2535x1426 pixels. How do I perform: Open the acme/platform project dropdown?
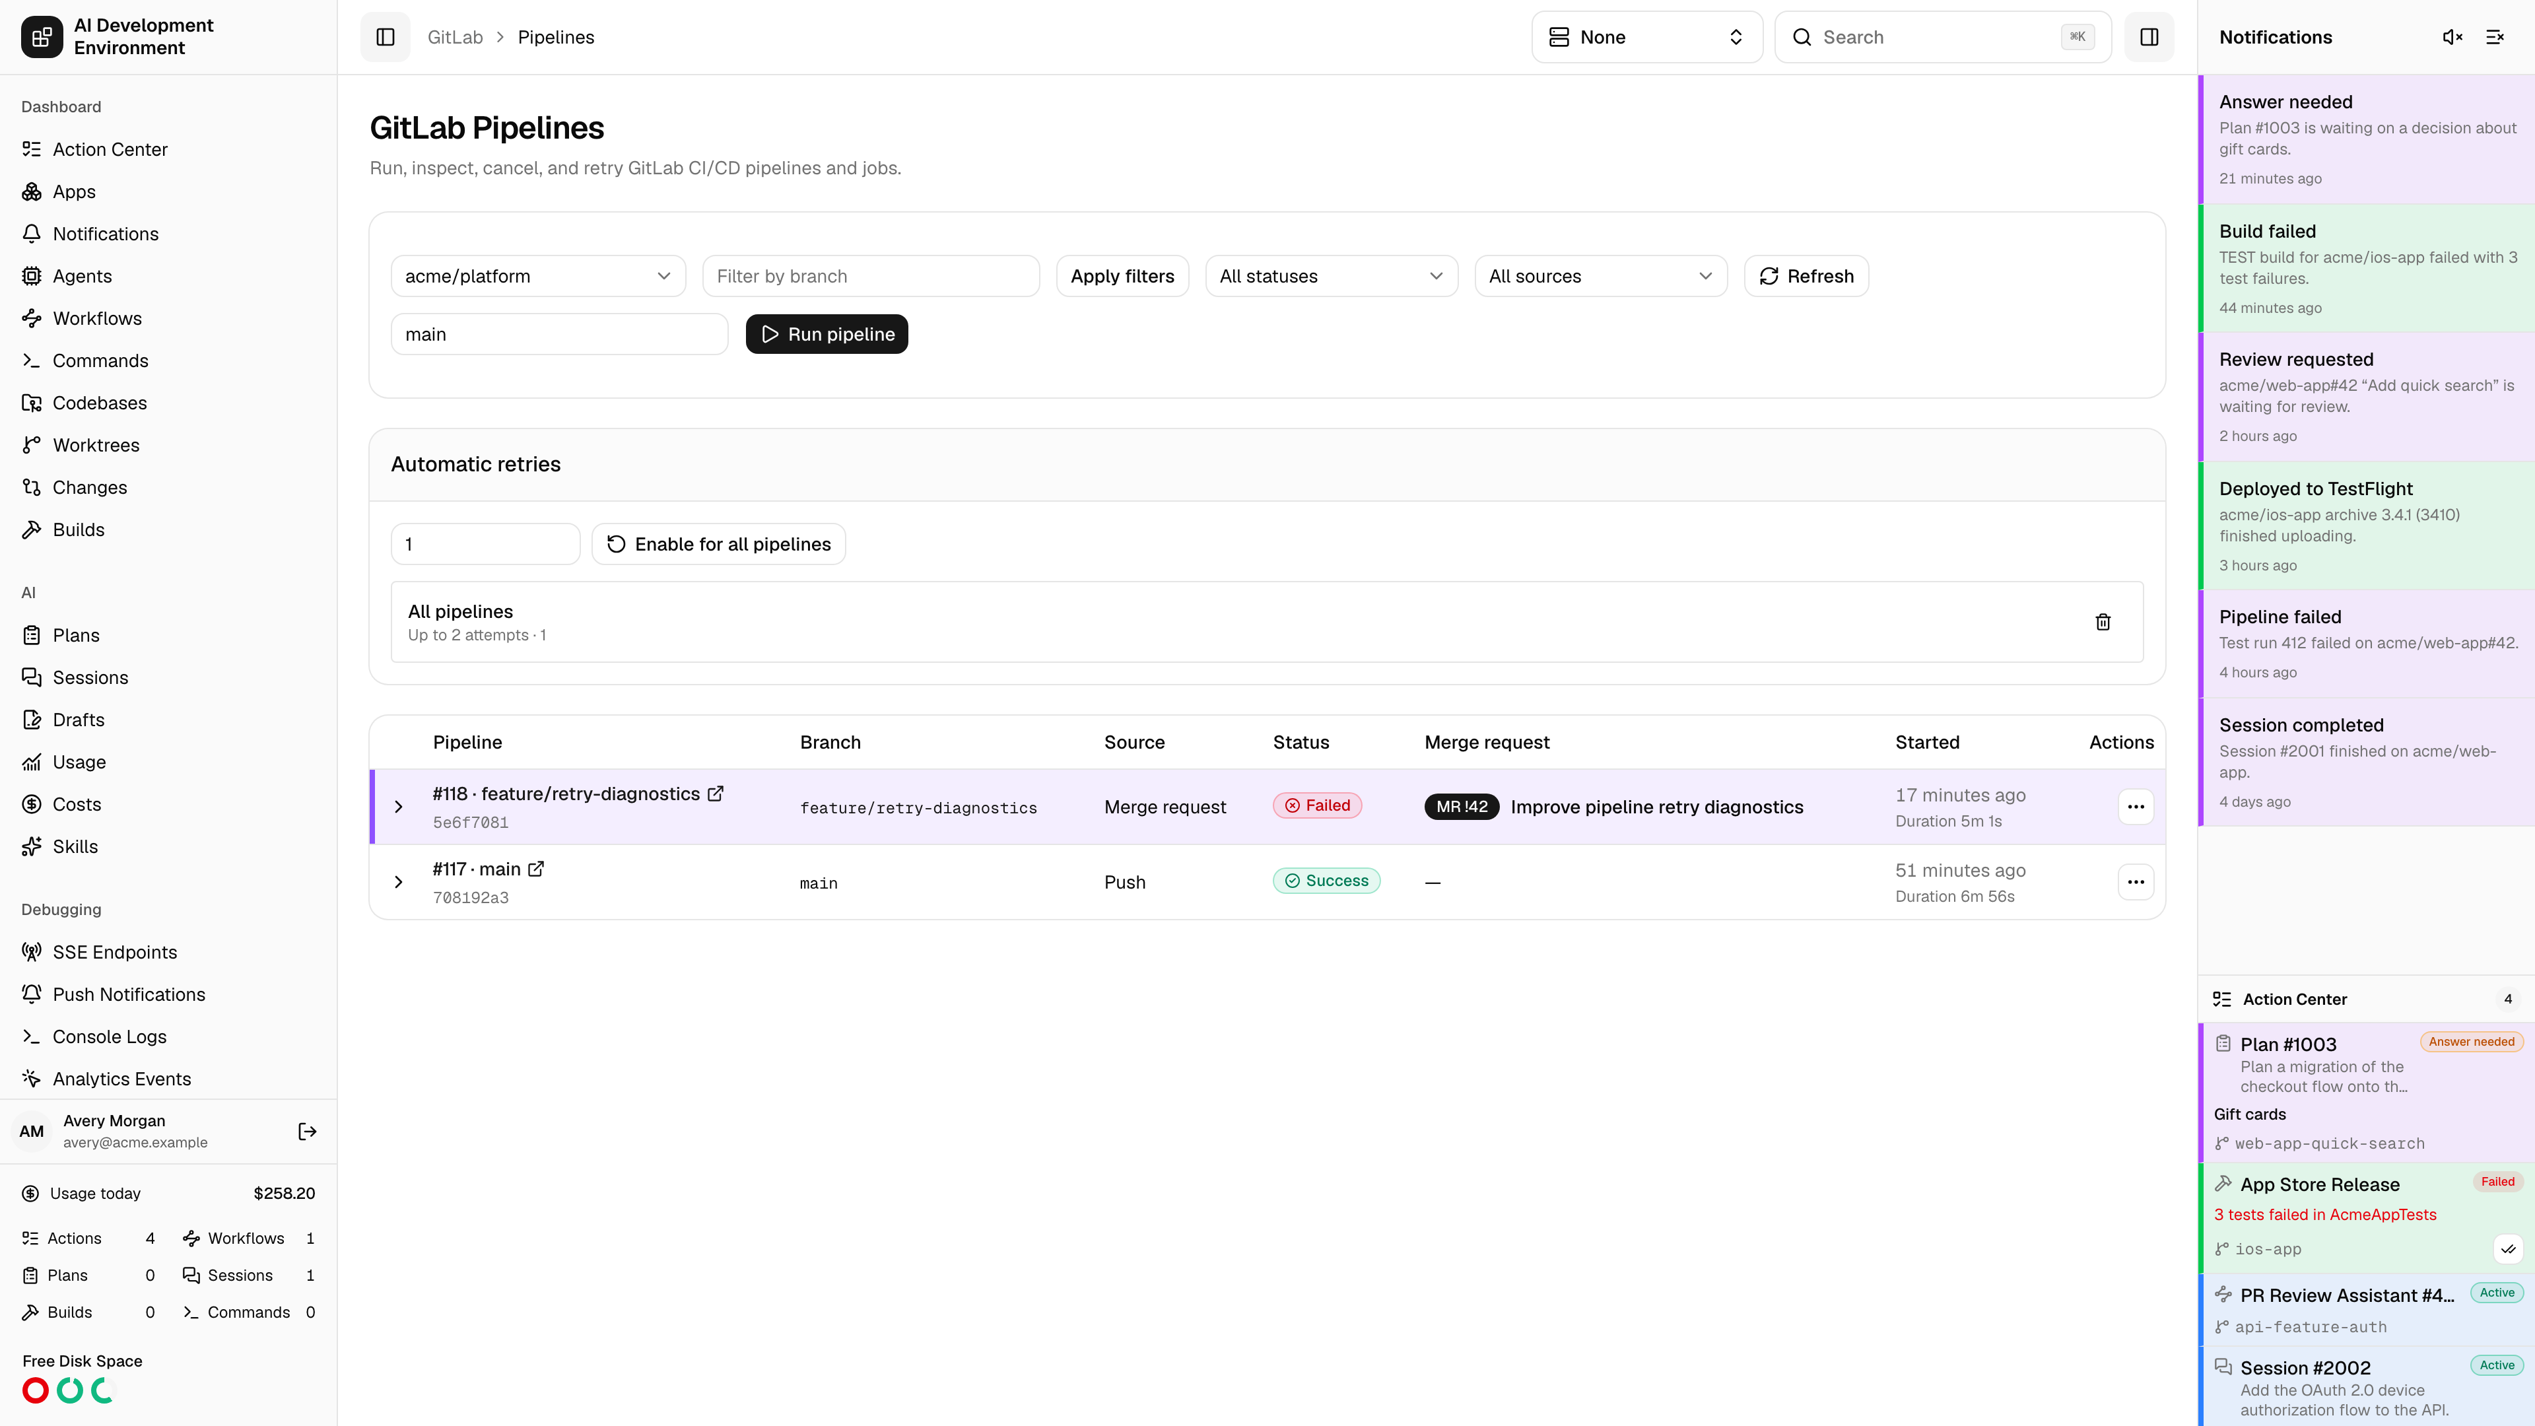(538, 277)
